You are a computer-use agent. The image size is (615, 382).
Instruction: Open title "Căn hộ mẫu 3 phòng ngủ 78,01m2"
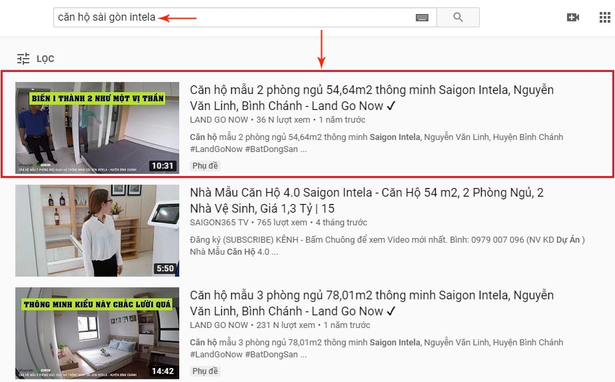coord(372,303)
